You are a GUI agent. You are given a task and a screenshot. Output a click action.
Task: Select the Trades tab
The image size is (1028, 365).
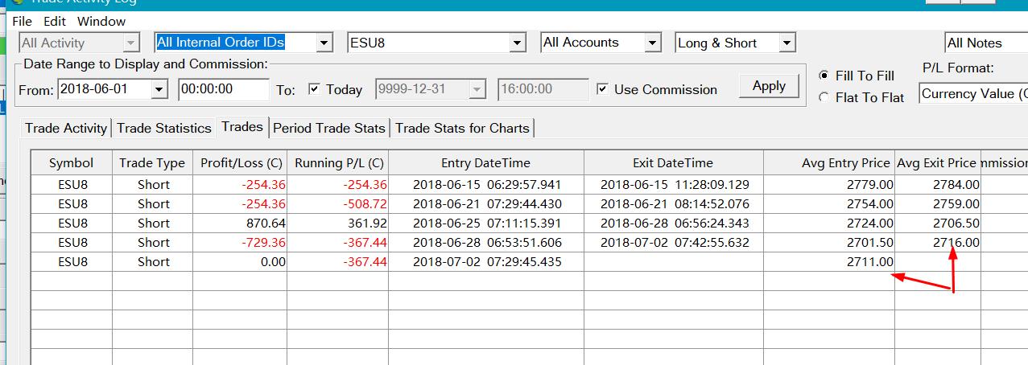[x=242, y=126]
